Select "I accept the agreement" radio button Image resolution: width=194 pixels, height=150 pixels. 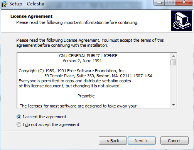[19, 117]
